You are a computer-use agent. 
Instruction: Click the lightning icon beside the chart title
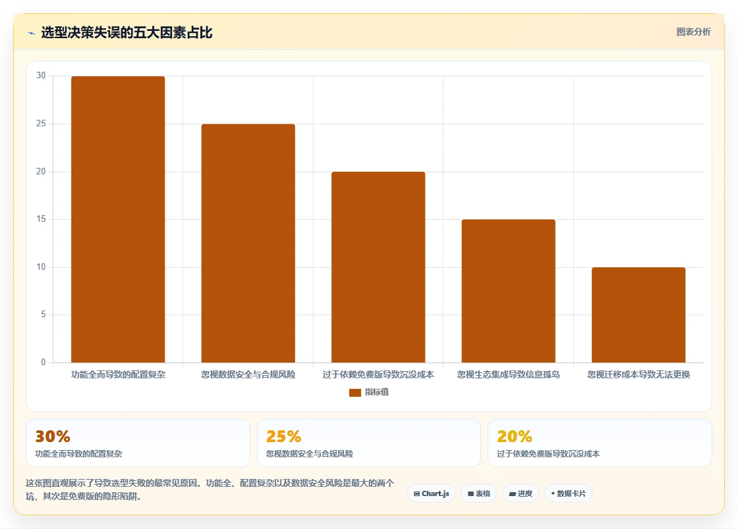32,33
